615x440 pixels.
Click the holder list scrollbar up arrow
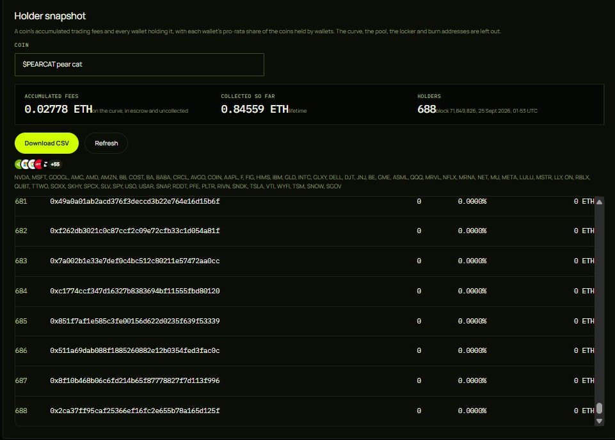point(599,202)
